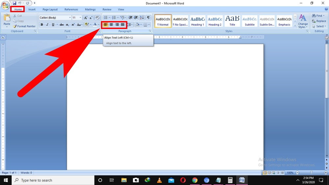Apply the No Spacing style

pos(180,21)
